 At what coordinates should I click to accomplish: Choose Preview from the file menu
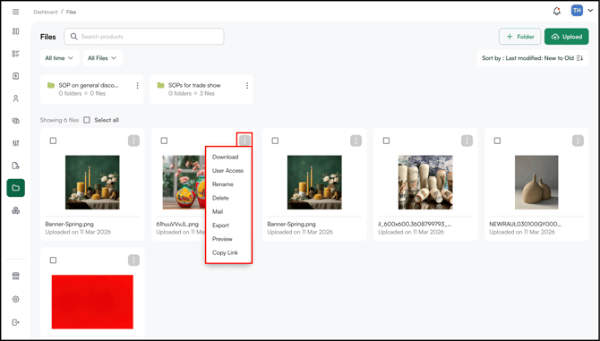click(x=222, y=239)
